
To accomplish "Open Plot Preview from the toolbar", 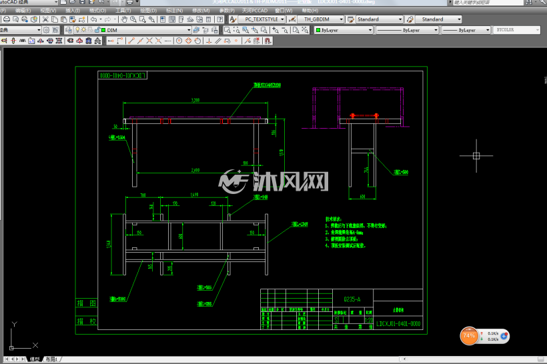I will tap(15, 19).
